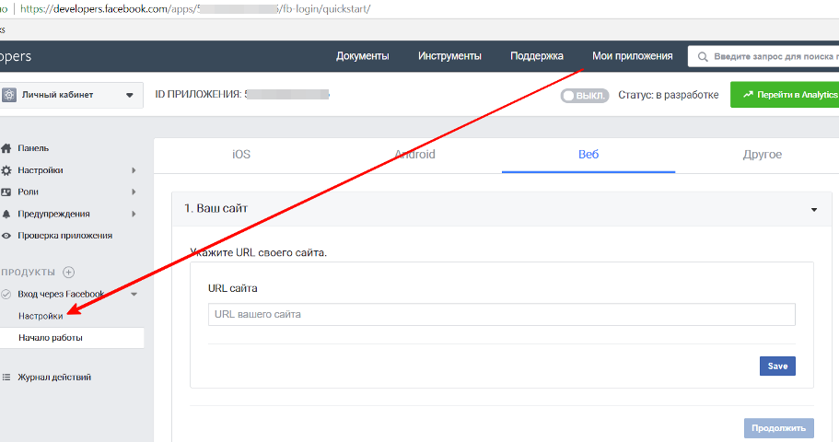Click the home icon beside Панель
839x442 pixels.
pyautogui.click(x=6, y=148)
